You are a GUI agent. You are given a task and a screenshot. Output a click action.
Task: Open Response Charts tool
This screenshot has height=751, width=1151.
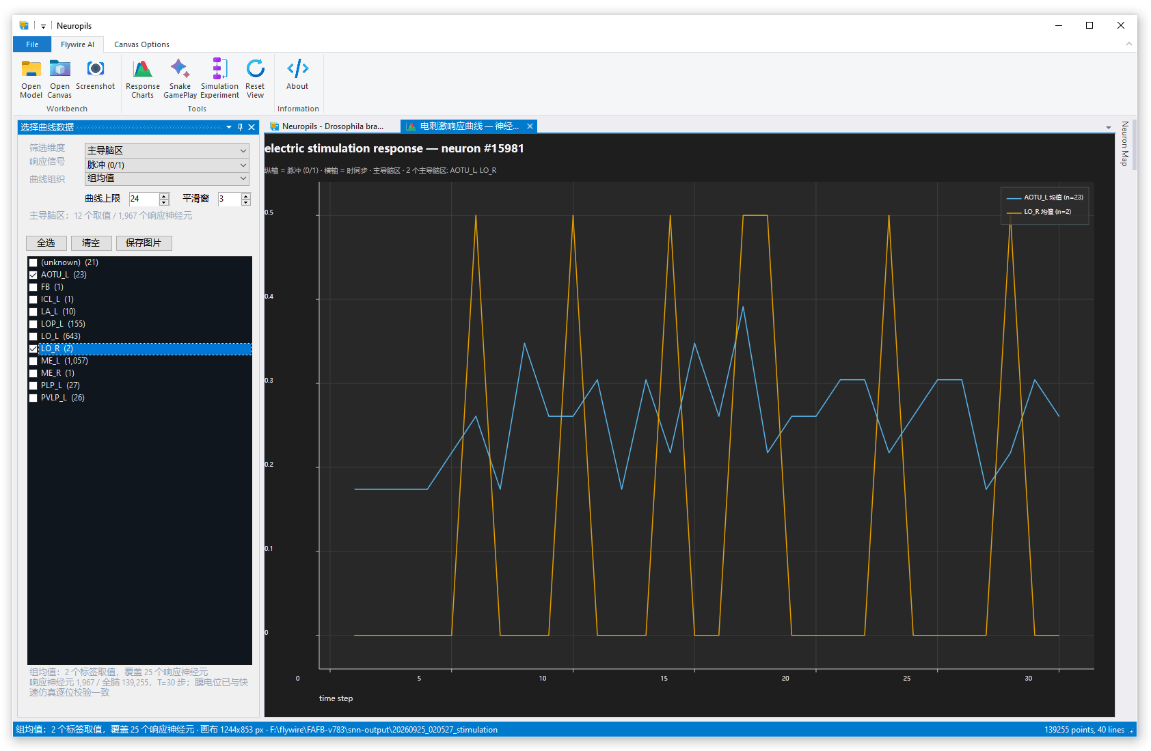coord(142,79)
